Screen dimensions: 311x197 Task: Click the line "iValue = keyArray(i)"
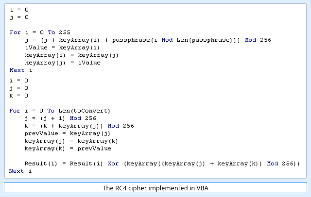click(62, 48)
